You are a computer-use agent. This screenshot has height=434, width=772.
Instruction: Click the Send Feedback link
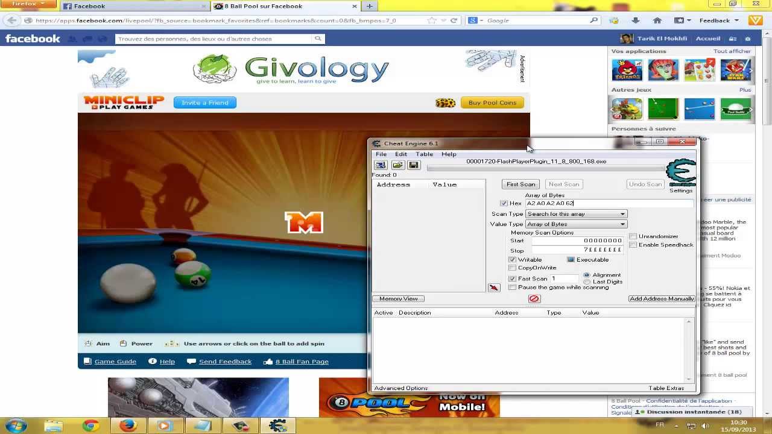225,362
